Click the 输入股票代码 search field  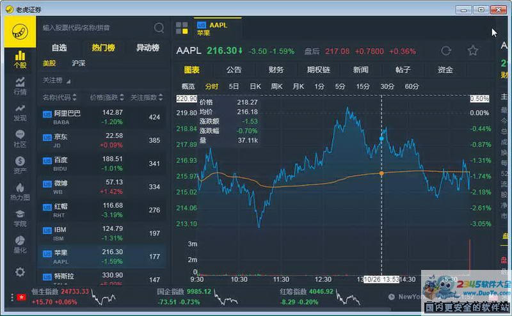pyautogui.click(x=97, y=28)
